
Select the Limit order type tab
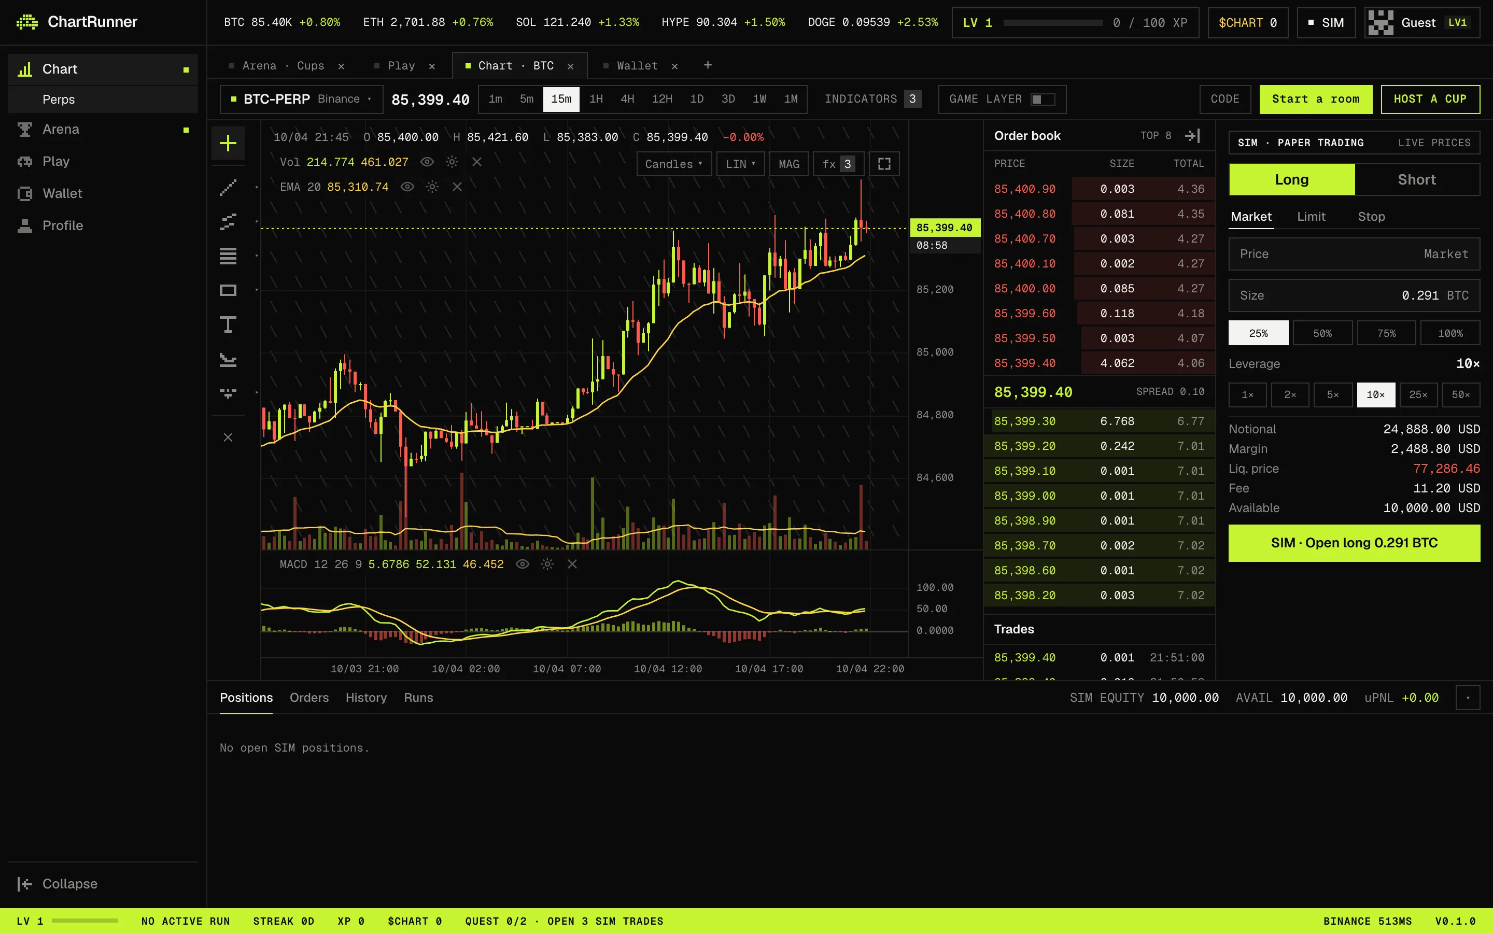pos(1311,217)
